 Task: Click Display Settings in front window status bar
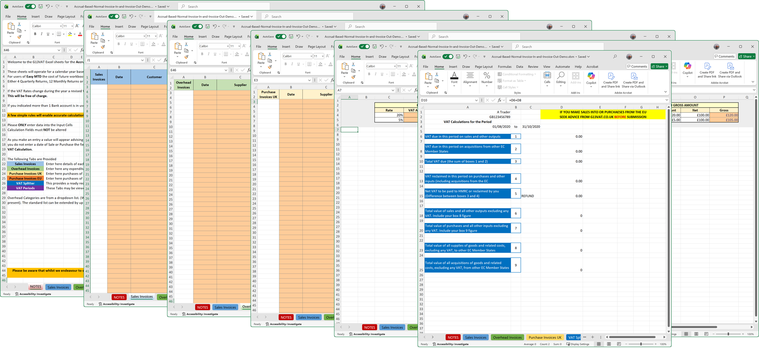(x=578, y=344)
